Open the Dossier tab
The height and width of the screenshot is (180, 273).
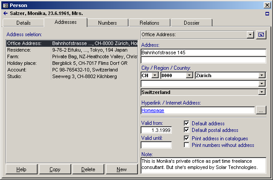191,22
